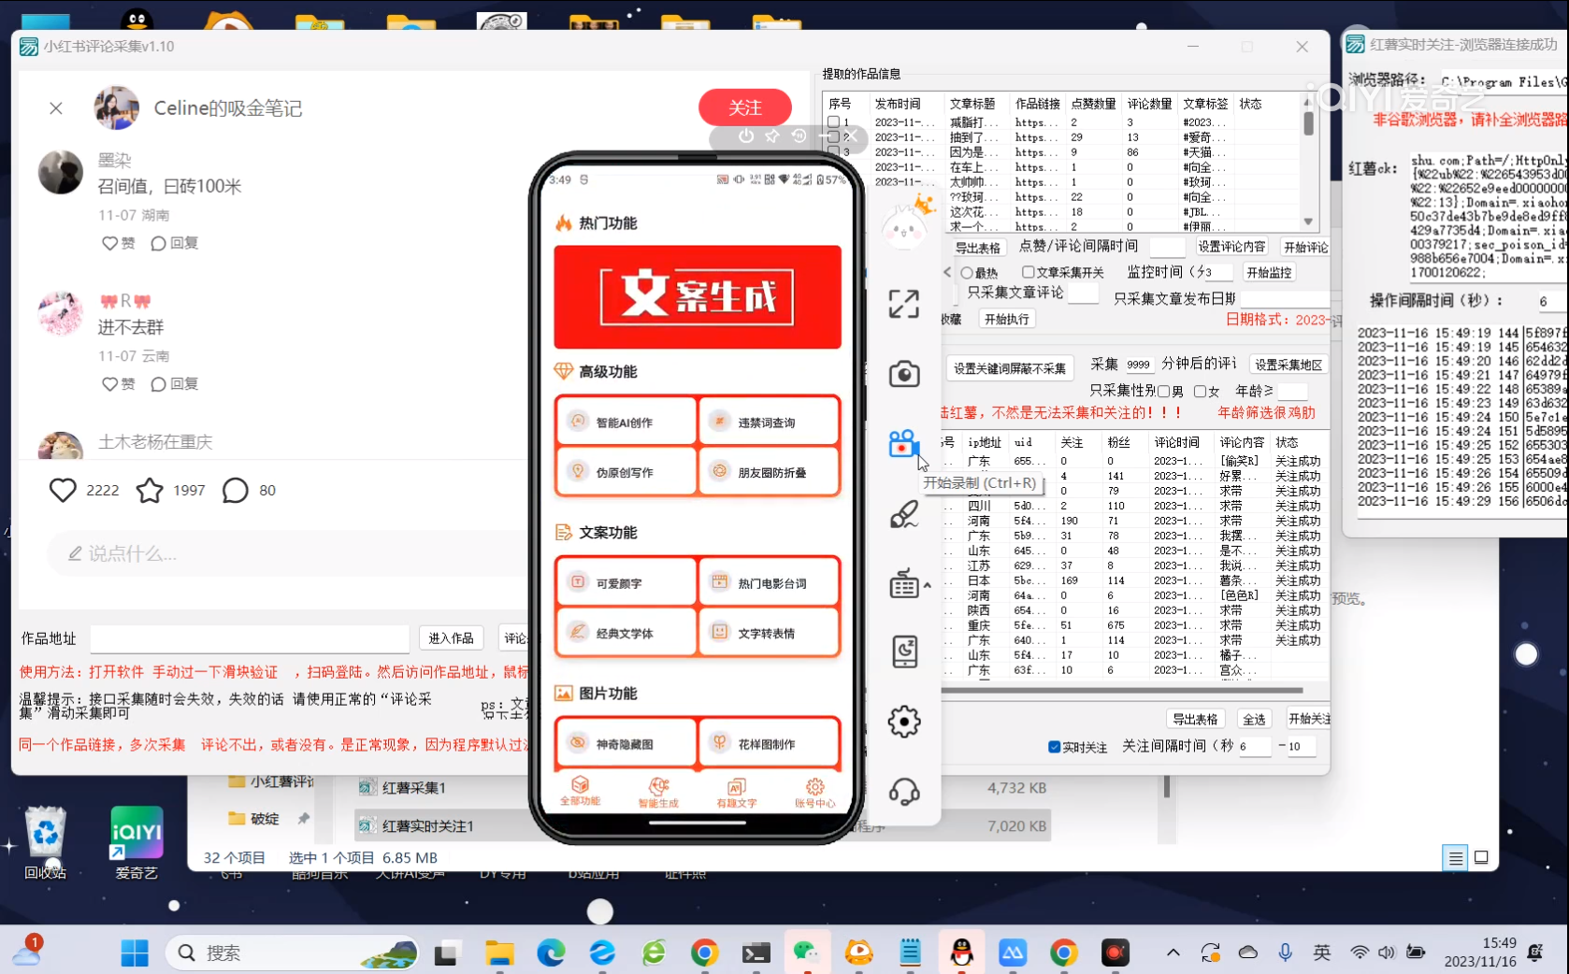Collapse the panel with the left arrow
This screenshot has width=1569, height=974.
(946, 272)
